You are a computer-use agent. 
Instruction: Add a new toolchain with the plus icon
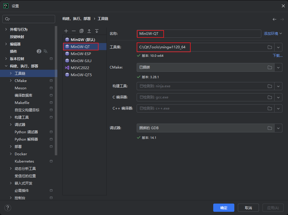[66, 31]
